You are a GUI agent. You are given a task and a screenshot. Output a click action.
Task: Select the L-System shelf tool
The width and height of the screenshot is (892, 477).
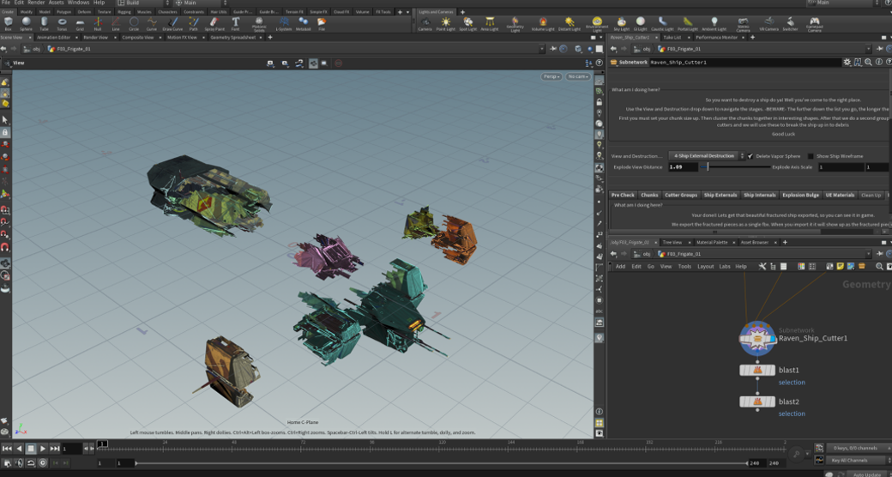click(x=283, y=23)
